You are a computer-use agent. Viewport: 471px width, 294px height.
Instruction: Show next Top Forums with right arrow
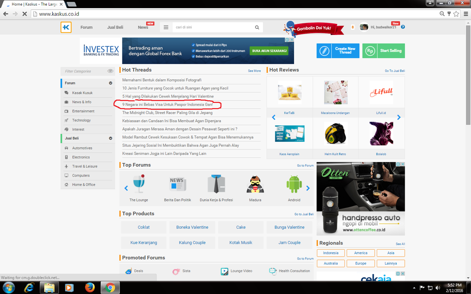308,188
